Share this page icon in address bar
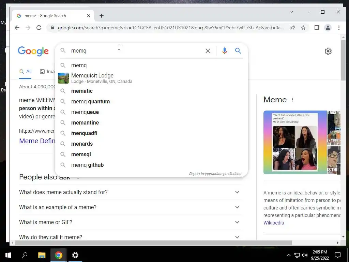Screen dimensions: 349x262 pos(292,28)
